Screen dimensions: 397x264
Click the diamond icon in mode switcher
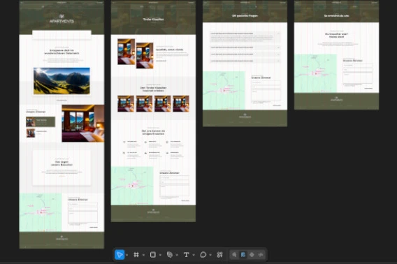pos(252,255)
